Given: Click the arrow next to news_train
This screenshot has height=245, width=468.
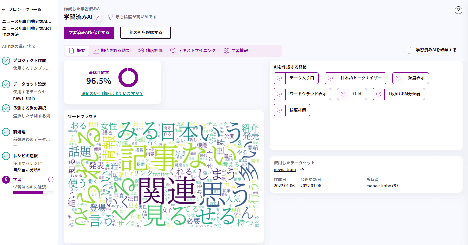Looking at the screenshot, I should tap(302, 170).
